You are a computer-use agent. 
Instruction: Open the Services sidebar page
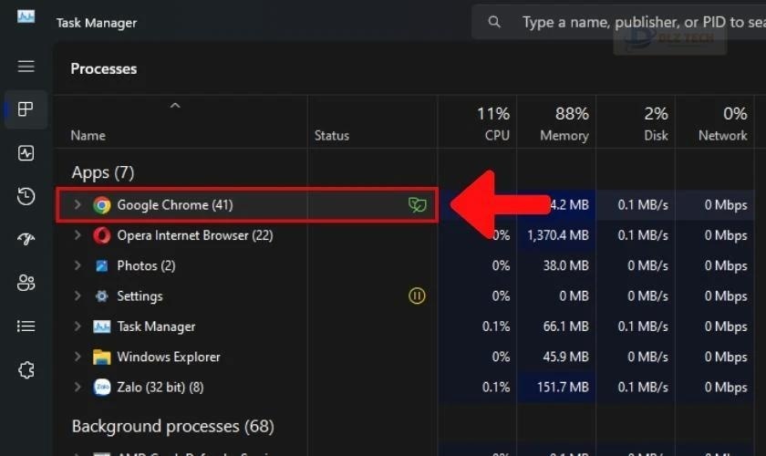(26, 370)
